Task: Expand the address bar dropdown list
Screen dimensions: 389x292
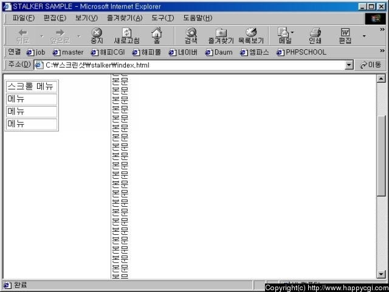Action: tap(349, 65)
